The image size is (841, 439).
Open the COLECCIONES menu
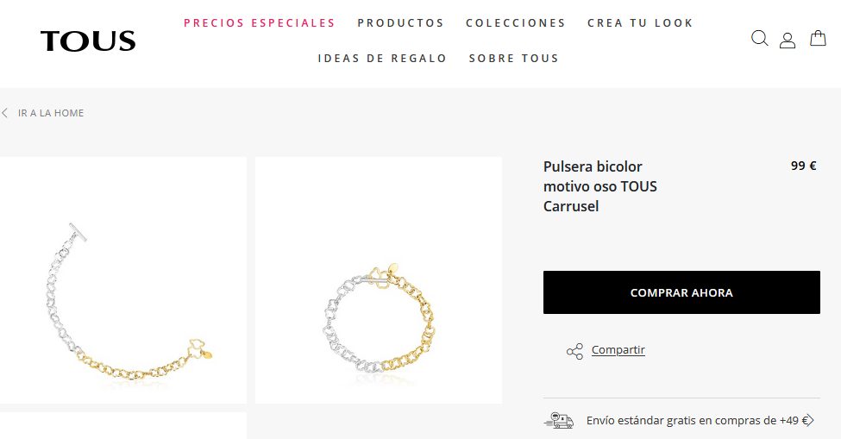[x=516, y=23]
